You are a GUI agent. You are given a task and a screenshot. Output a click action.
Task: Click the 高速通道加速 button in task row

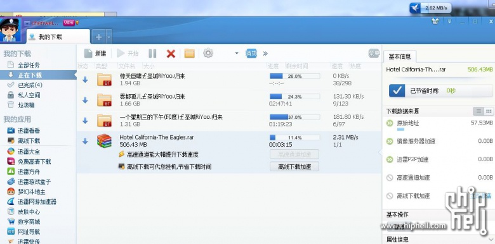pos(294,154)
